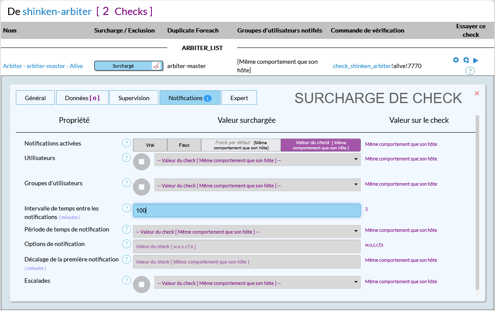
Task: Click the broom icon on the Surchargé button
Action: (x=157, y=66)
